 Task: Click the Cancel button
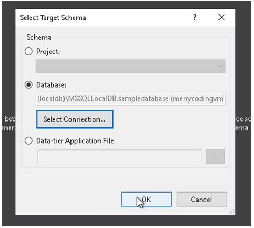pyautogui.click(x=202, y=199)
